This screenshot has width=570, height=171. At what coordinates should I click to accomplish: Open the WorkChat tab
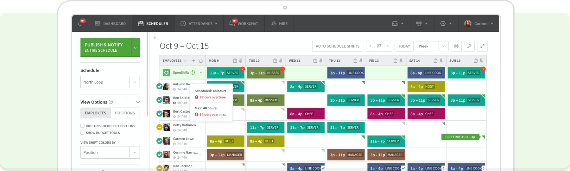click(x=244, y=24)
